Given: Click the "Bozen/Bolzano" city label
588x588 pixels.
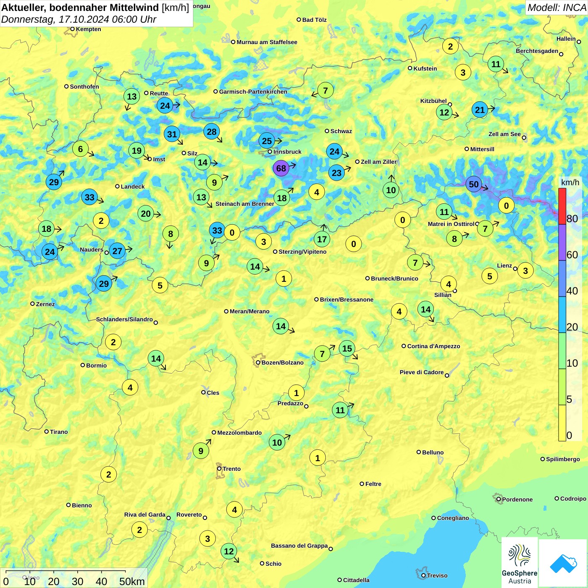Looking at the screenshot, I should [x=283, y=363].
